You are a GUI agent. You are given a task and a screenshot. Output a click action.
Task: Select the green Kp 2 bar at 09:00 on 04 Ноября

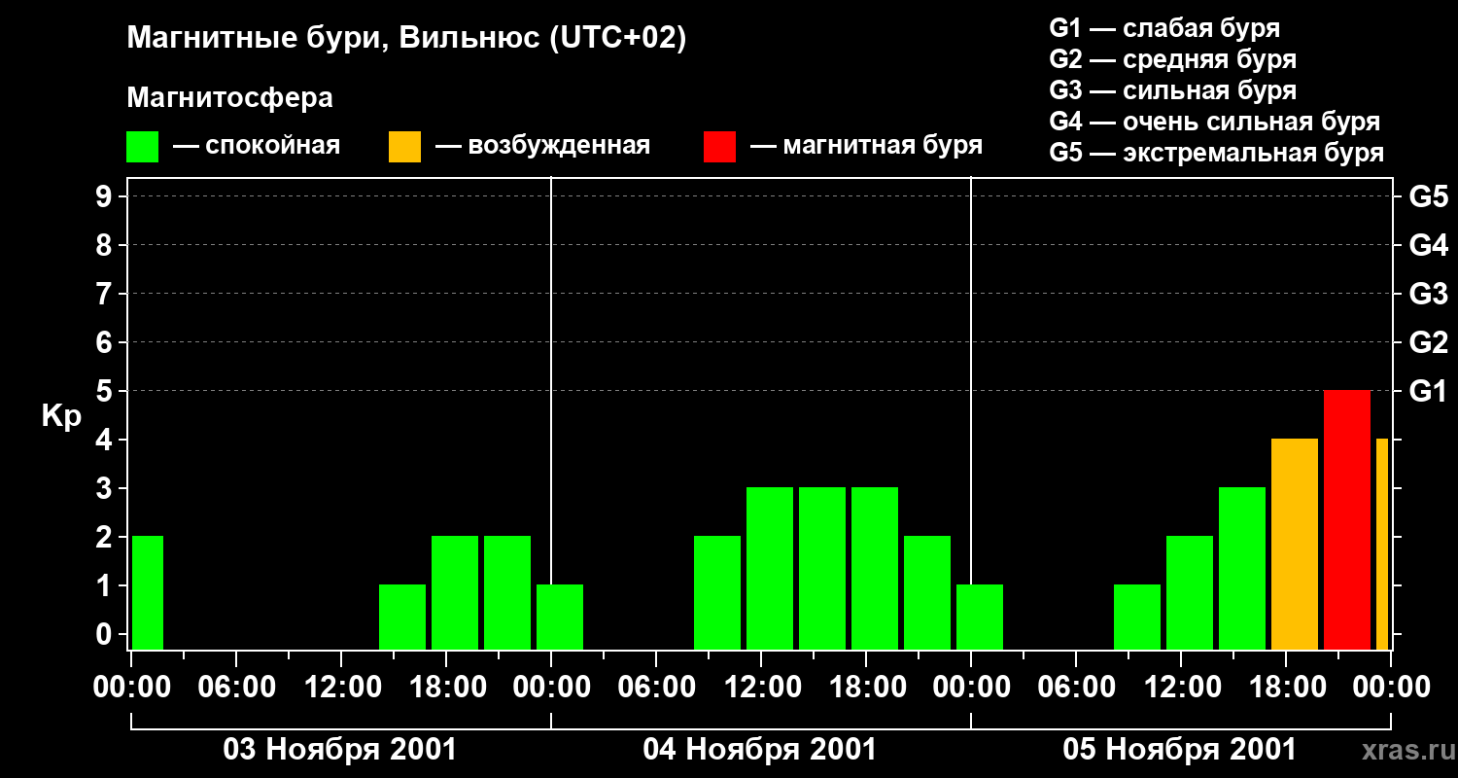pos(717,593)
